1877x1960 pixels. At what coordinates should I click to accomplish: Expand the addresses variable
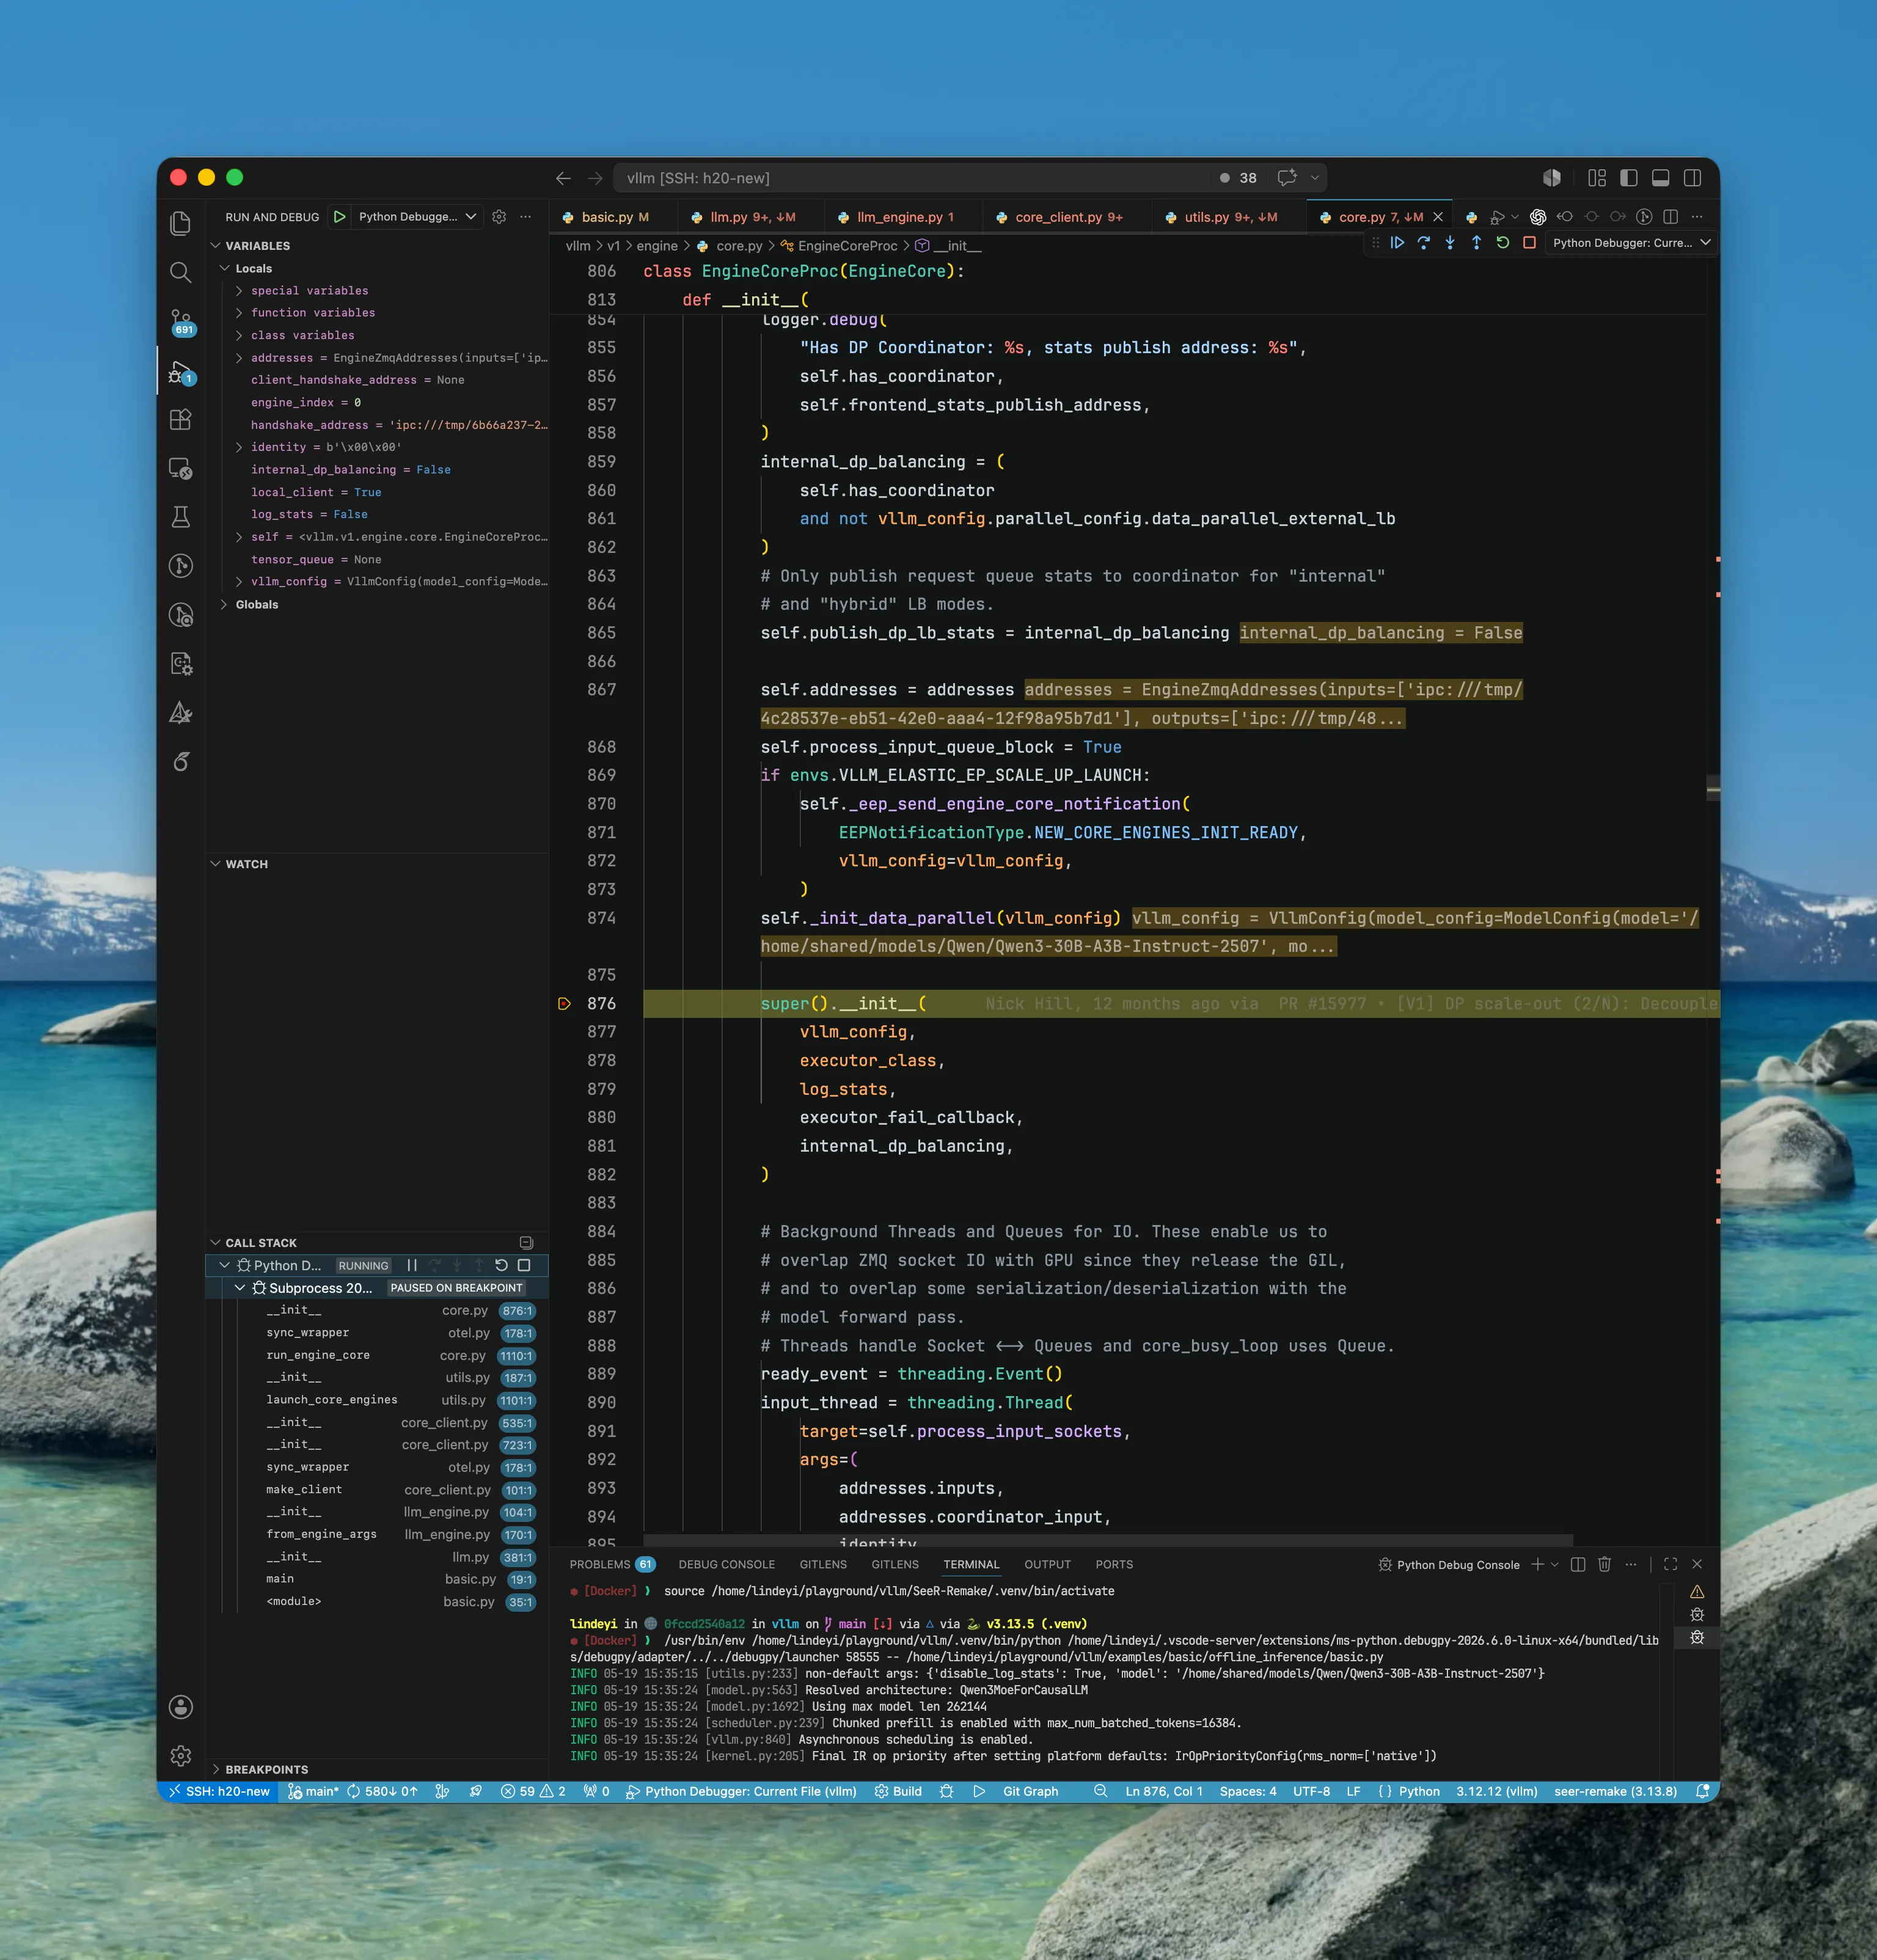coord(239,358)
